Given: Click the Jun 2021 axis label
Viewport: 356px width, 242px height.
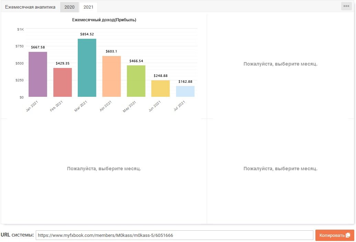Looking at the screenshot, I should point(155,106).
